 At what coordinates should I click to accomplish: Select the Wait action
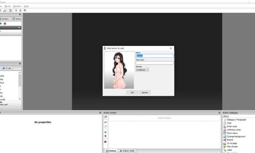(x=227, y=123)
